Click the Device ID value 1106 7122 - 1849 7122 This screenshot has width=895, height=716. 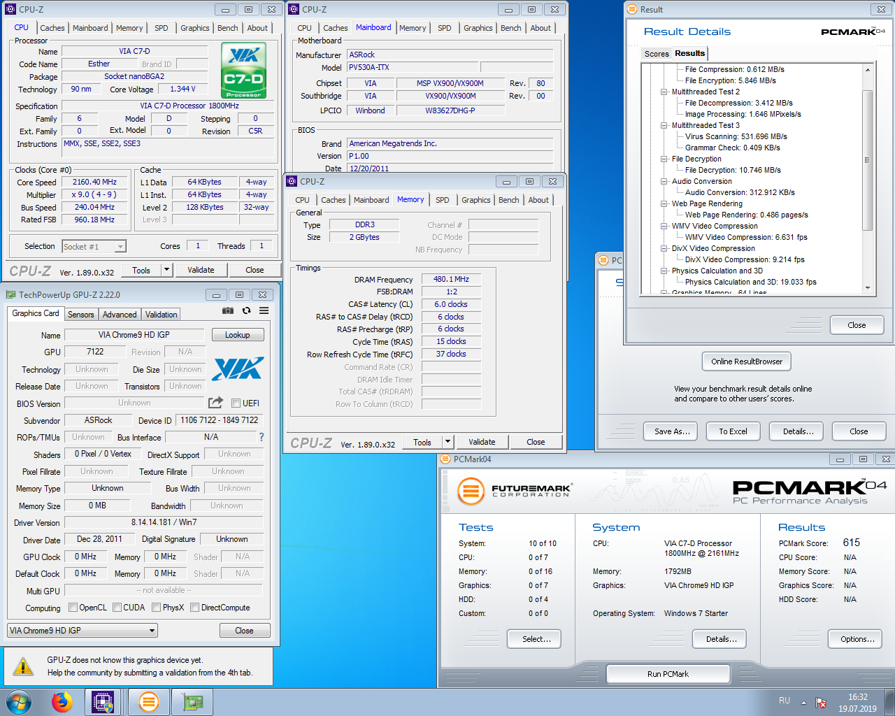(219, 420)
